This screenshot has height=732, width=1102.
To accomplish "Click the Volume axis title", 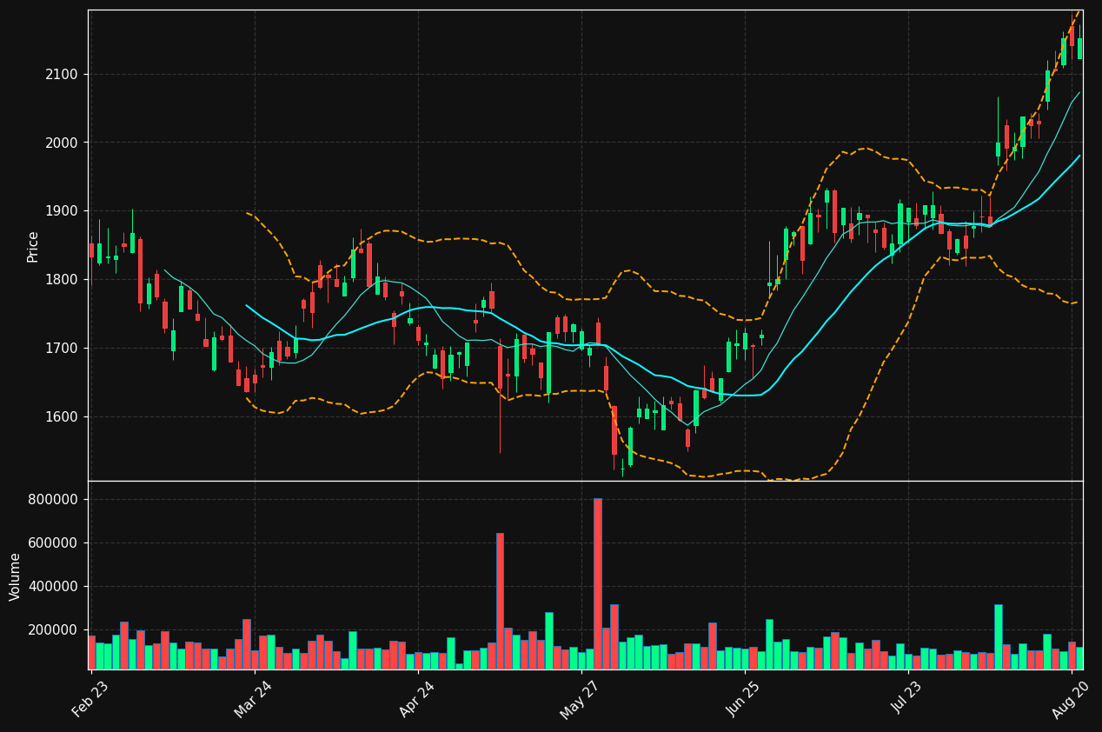I will (16, 576).
